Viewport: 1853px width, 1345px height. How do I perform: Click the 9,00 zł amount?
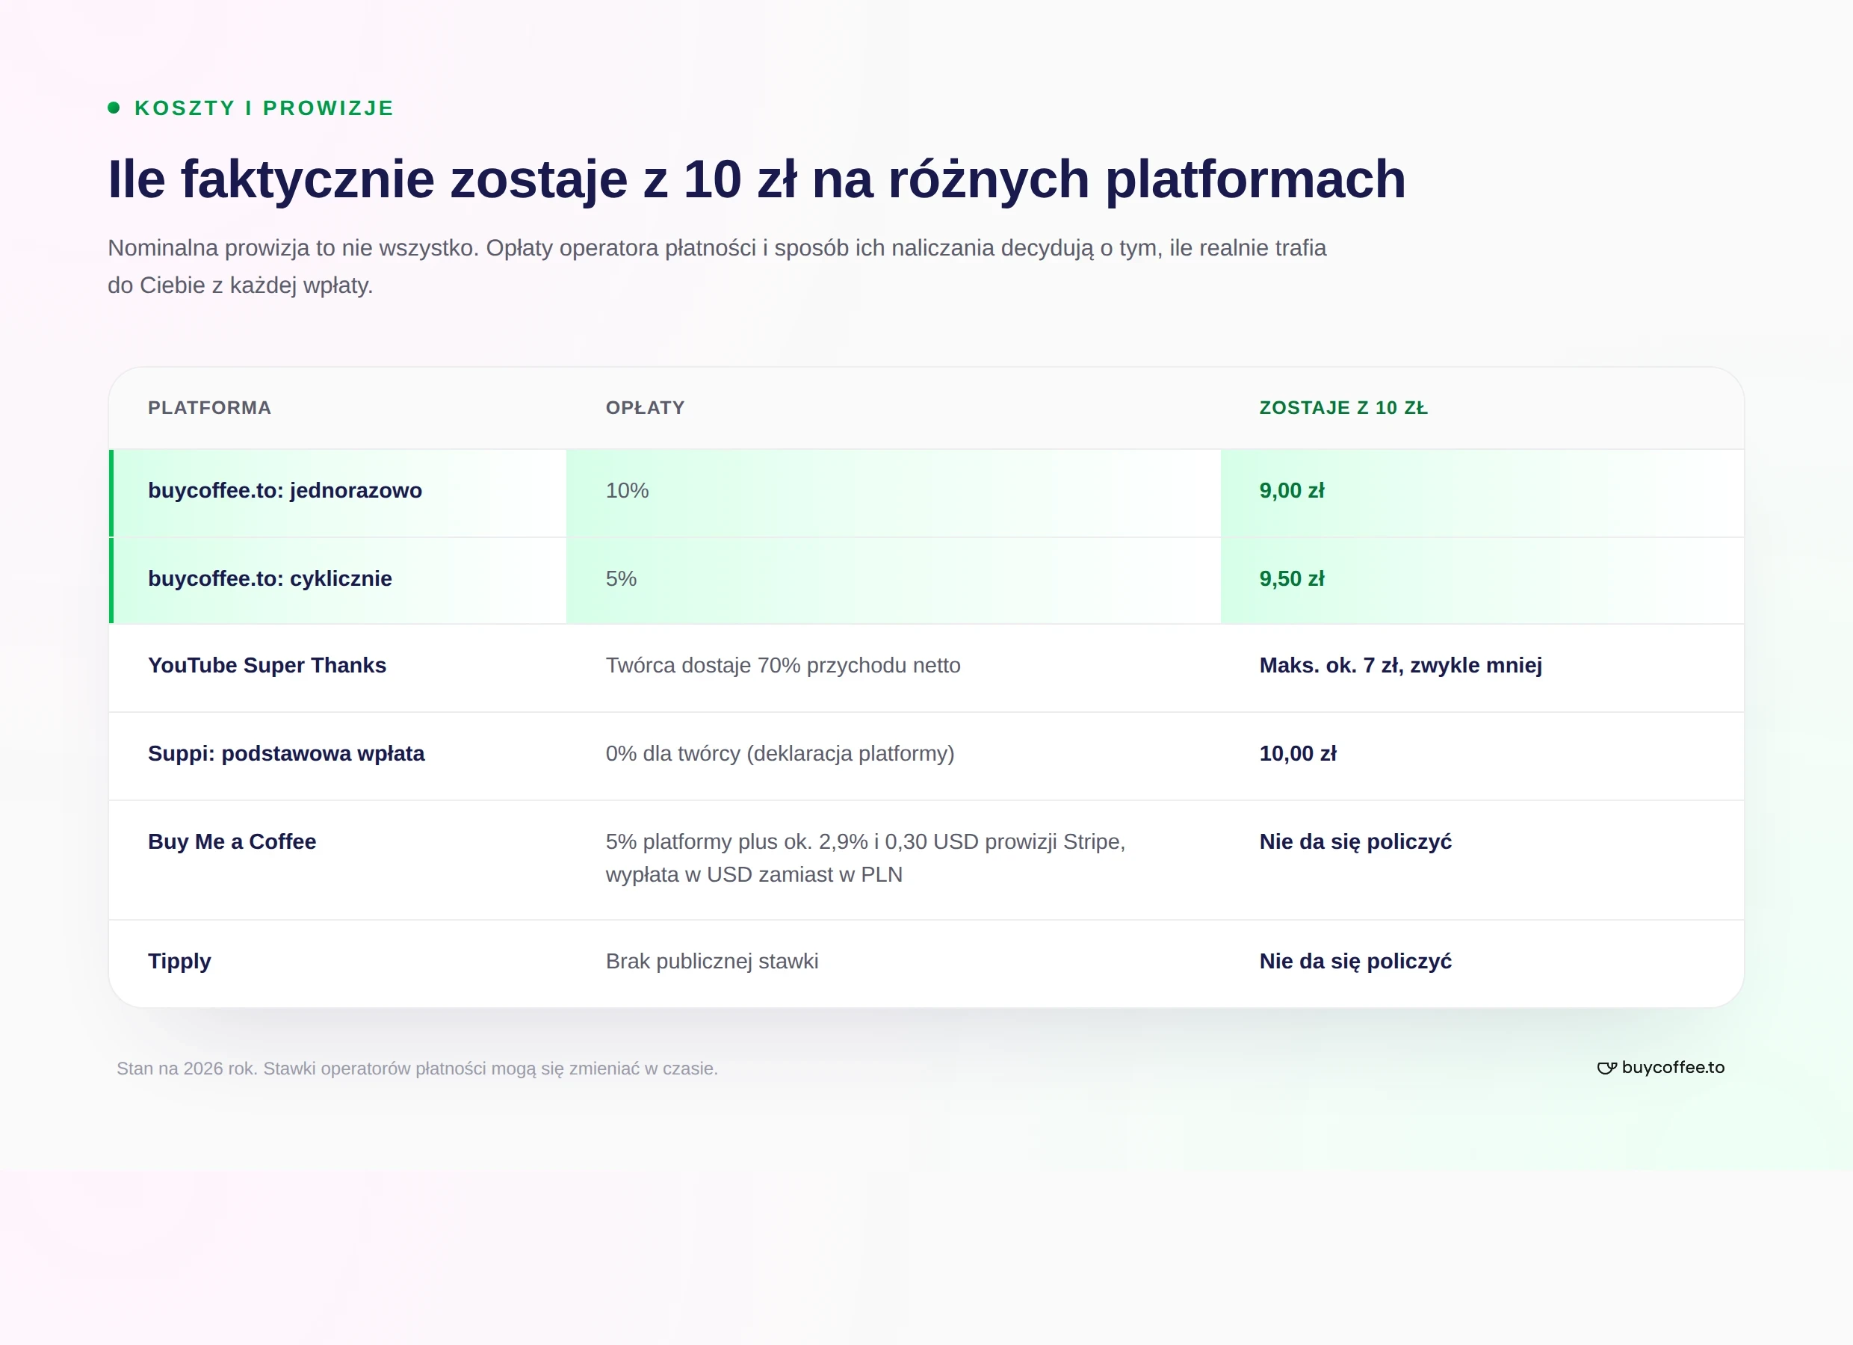coord(1292,490)
